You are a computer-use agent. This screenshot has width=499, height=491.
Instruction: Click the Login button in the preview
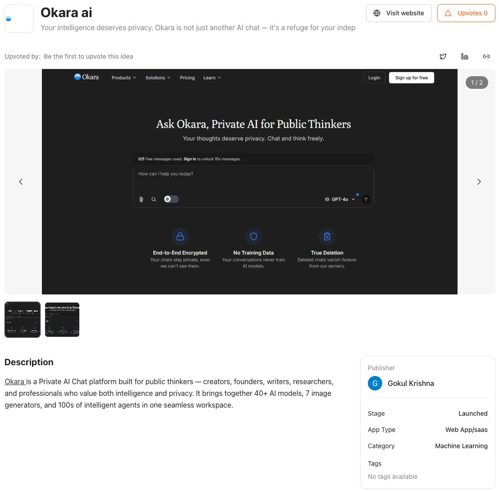[374, 78]
